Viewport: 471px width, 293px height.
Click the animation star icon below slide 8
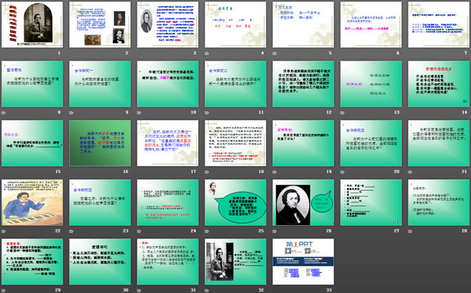[x=4, y=113]
